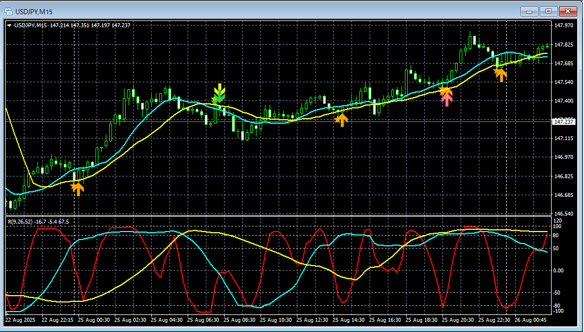Screen dimensions: 584x332
Task: Click the 100 level on indicator scale
Action: point(557,226)
